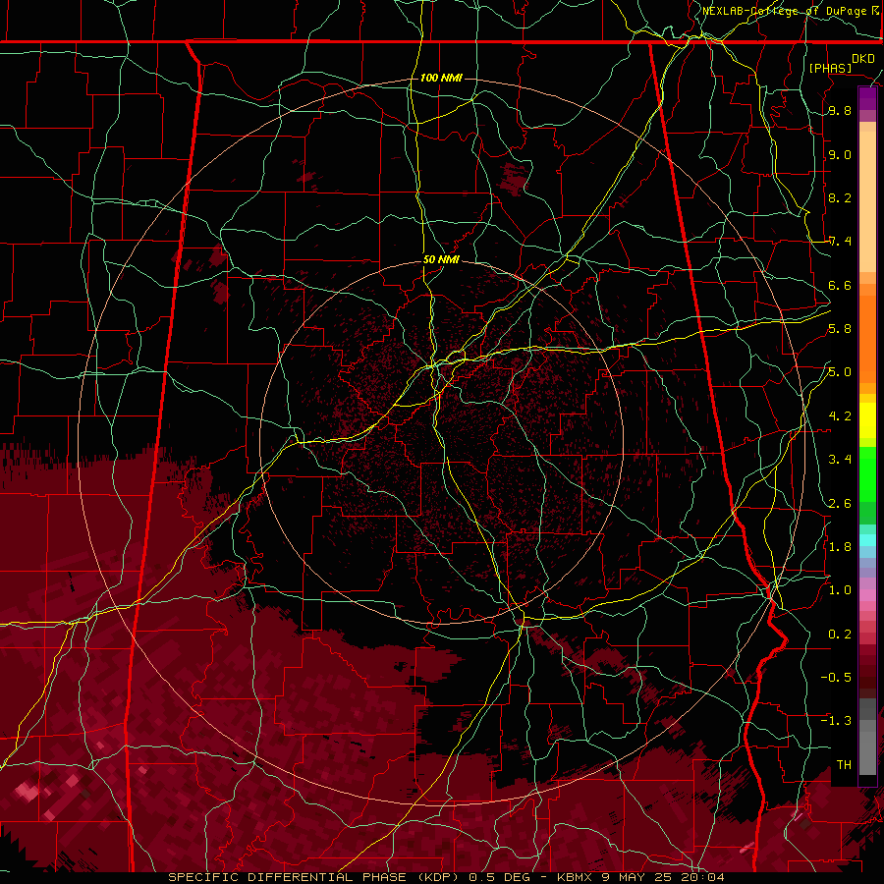Select the 8.2 scale value
Viewport: 884px width, 884px height.
[840, 197]
